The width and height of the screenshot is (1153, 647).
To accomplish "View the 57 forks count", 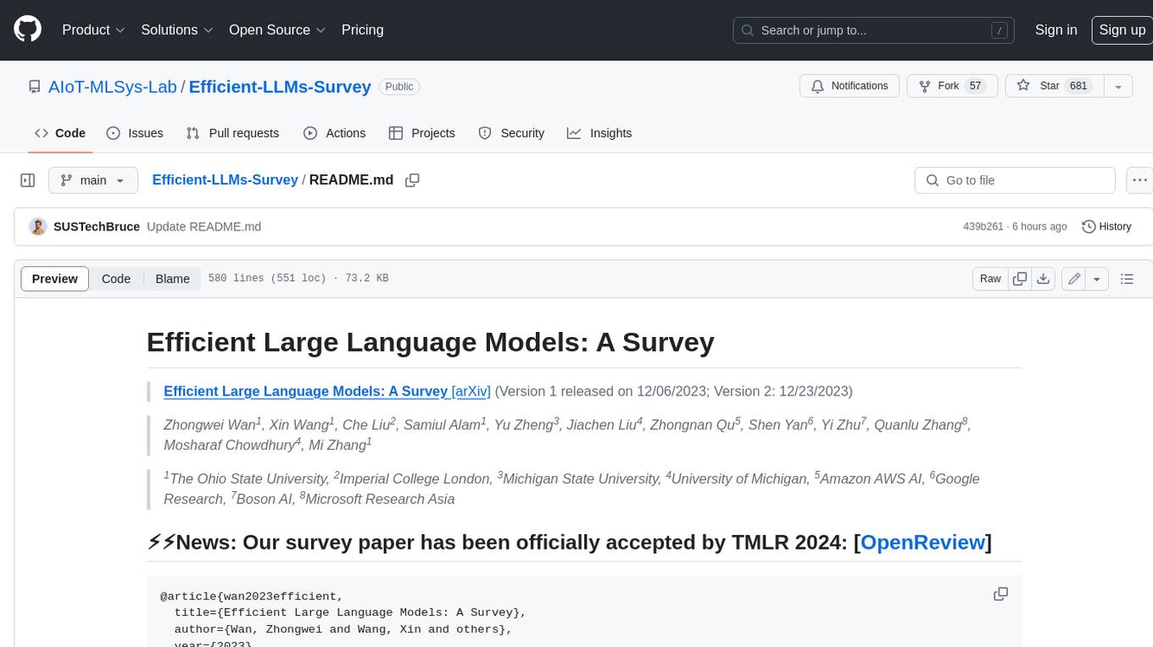I will click(975, 86).
